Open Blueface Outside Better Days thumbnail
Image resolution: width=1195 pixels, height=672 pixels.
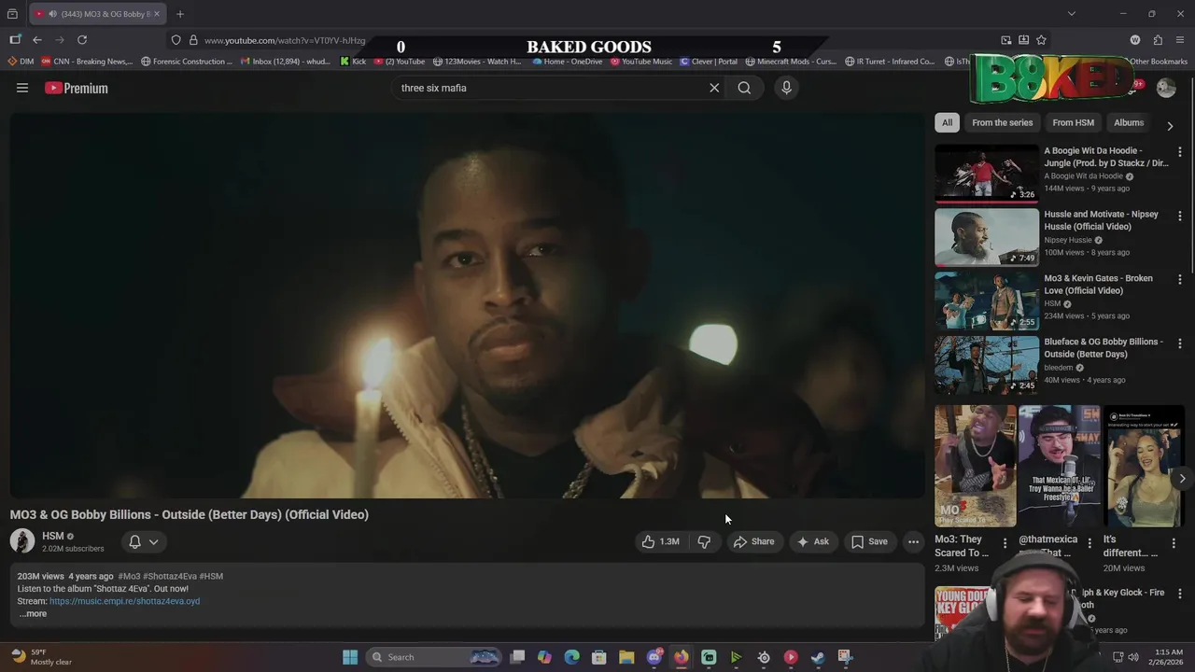point(987,364)
